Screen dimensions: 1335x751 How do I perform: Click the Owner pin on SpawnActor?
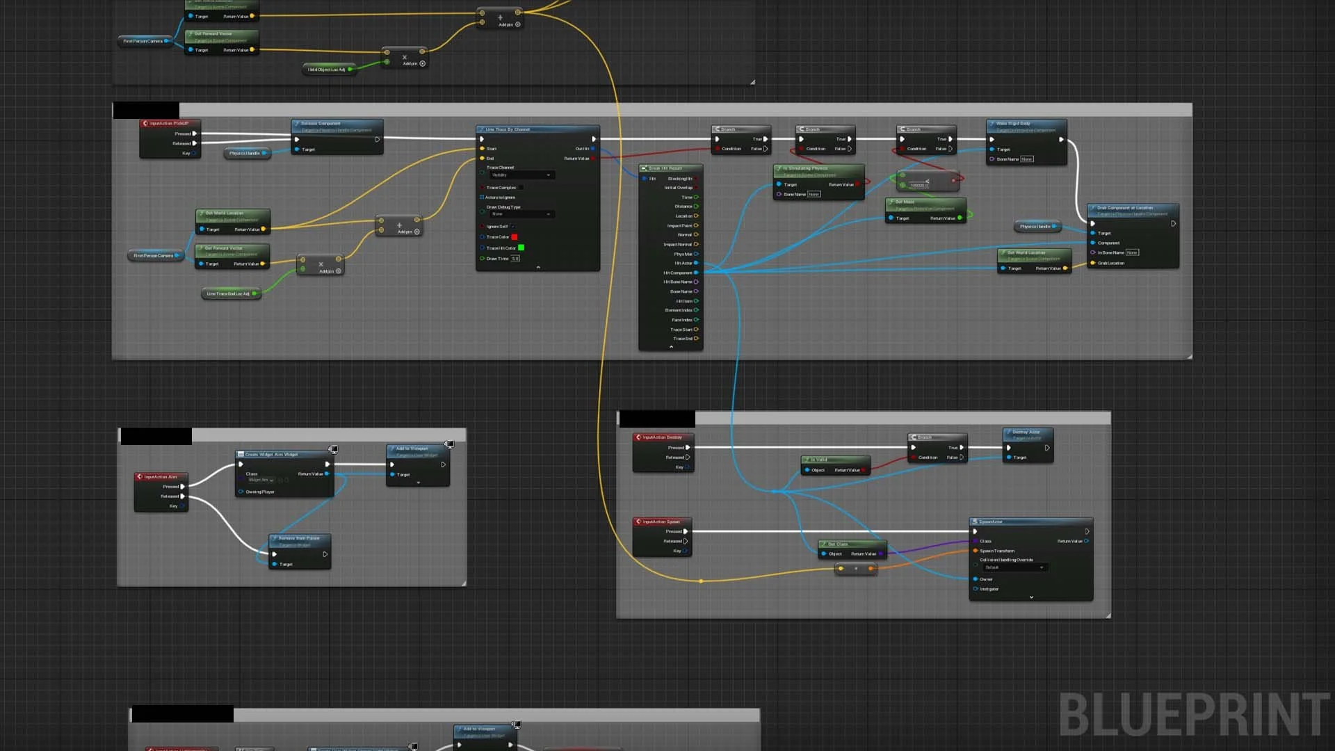tap(976, 579)
